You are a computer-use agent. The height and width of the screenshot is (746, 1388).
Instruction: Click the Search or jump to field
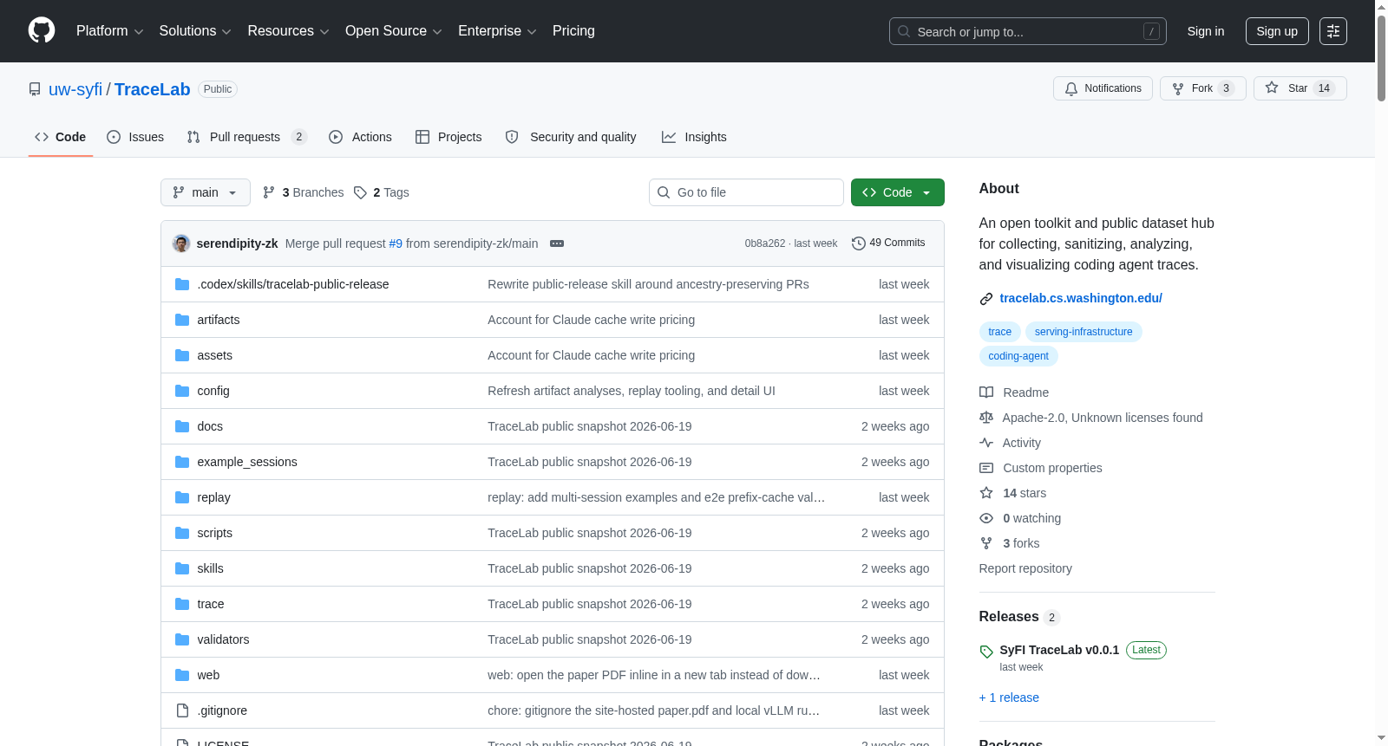(x=1028, y=31)
